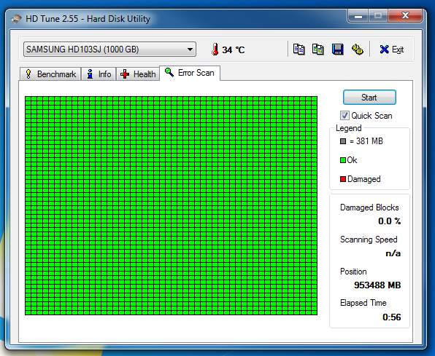Click the floppy disk save screenshot icon

click(x=338, y=50)
